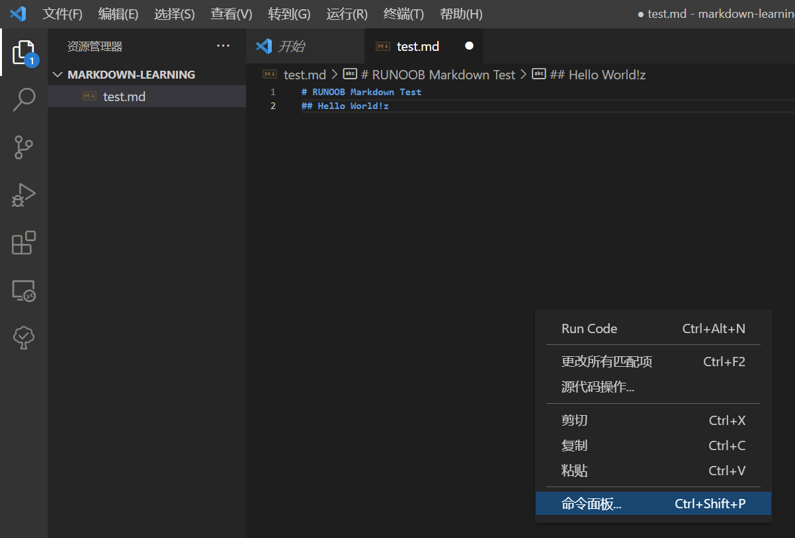This screenshot has height=538, width=795.
Task: Click editor line '# RUNOOB Markdown Test'
Action: [361, 92]
